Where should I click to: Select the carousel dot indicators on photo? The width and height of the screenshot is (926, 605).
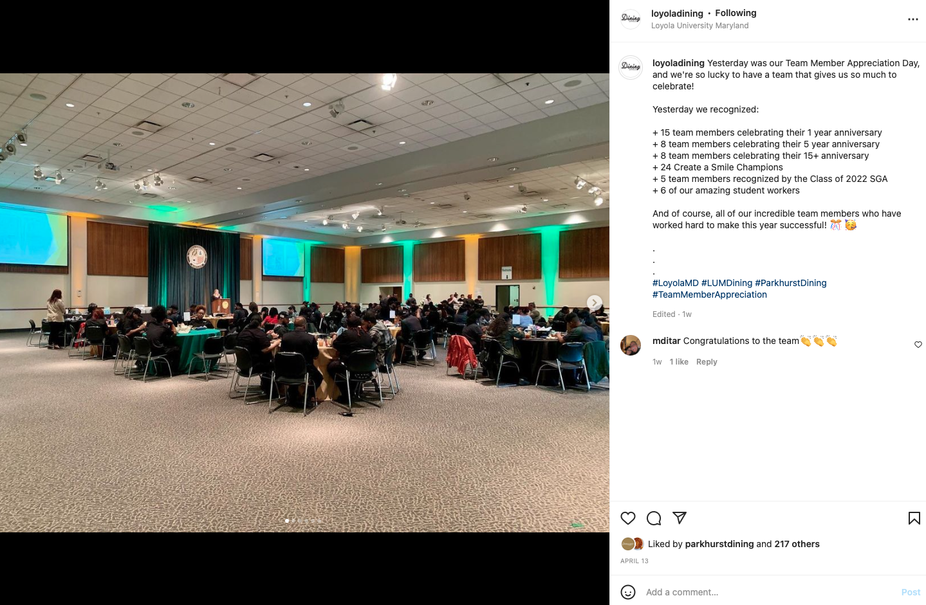coord(303,521)
